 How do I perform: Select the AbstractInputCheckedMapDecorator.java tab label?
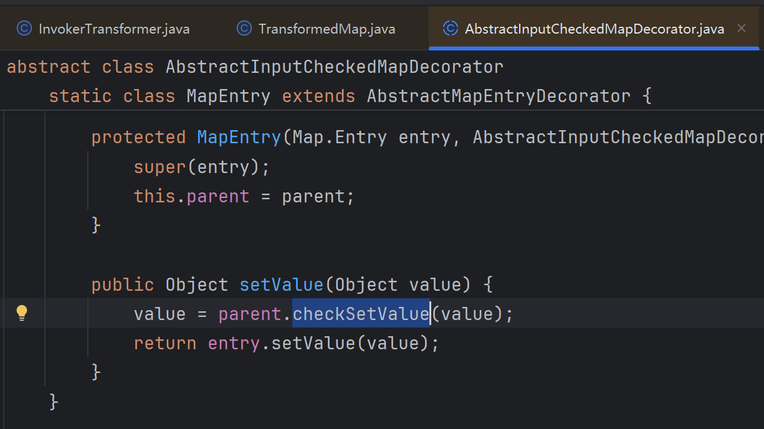click(594, 29)
